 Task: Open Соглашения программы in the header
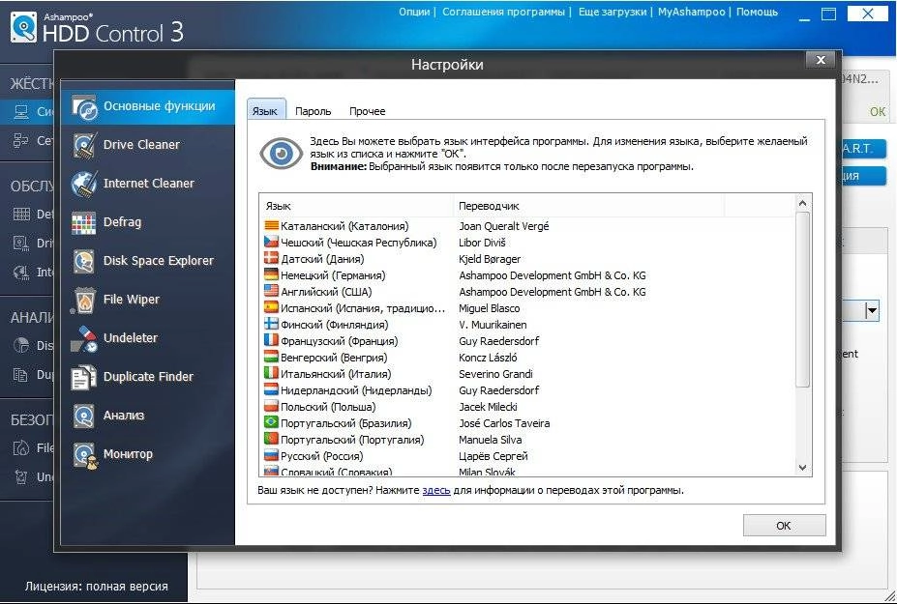503,12
